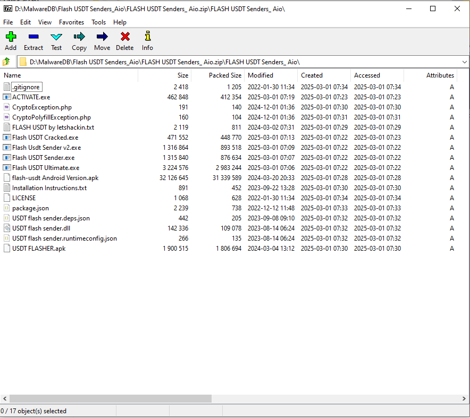Sort by the Packed Size column header
The image size is (470, 418).
218,75
